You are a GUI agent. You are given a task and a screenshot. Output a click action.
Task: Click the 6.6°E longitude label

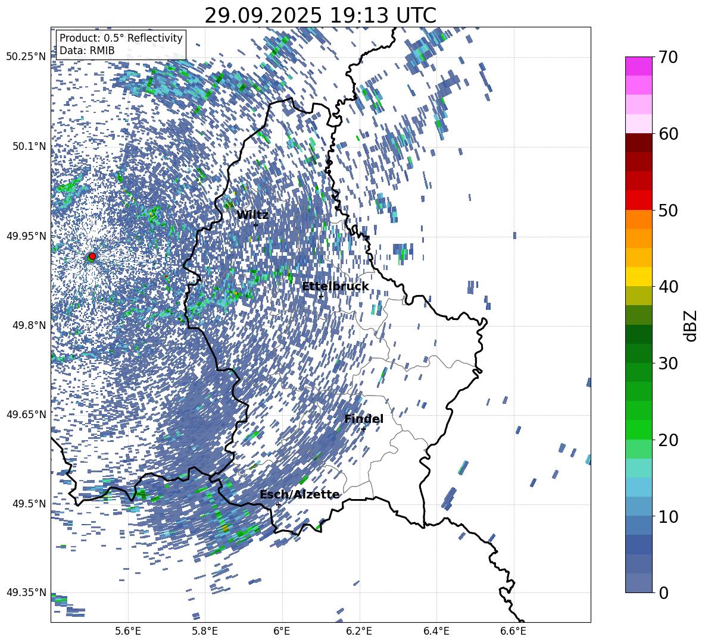point(513,631)
